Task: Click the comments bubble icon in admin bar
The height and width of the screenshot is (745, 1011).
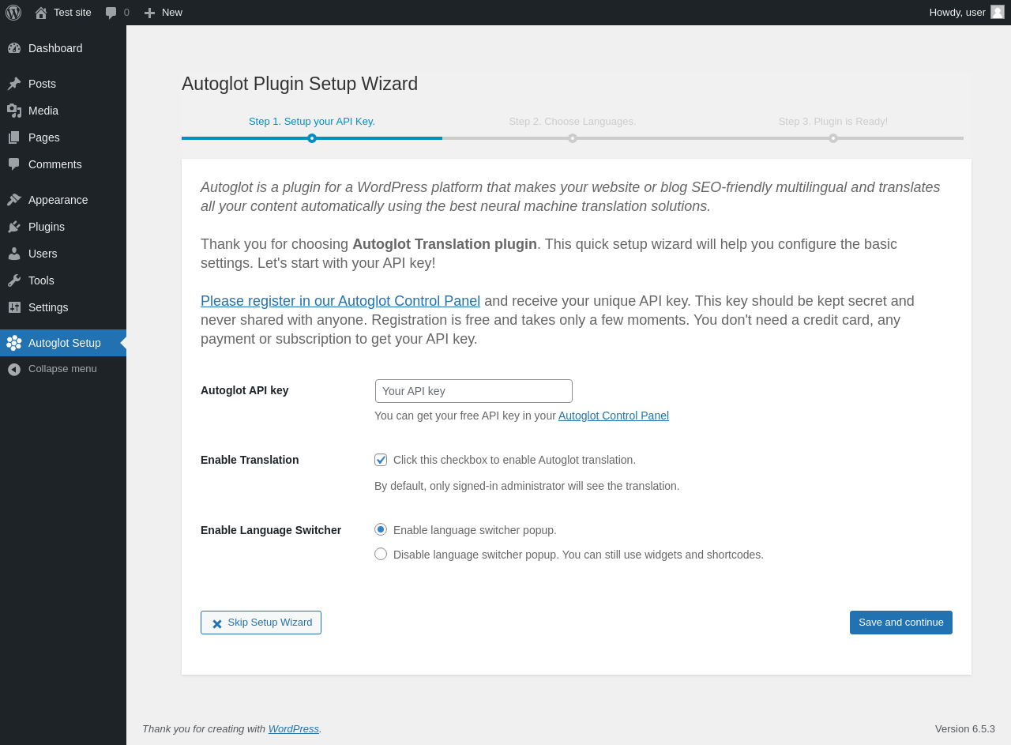Action: tap(111, 13)
